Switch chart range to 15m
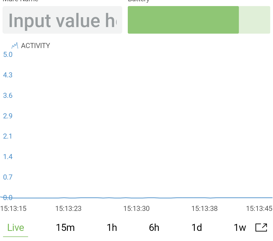The width and height of the screenshot is (273, 241). [65, 228]
